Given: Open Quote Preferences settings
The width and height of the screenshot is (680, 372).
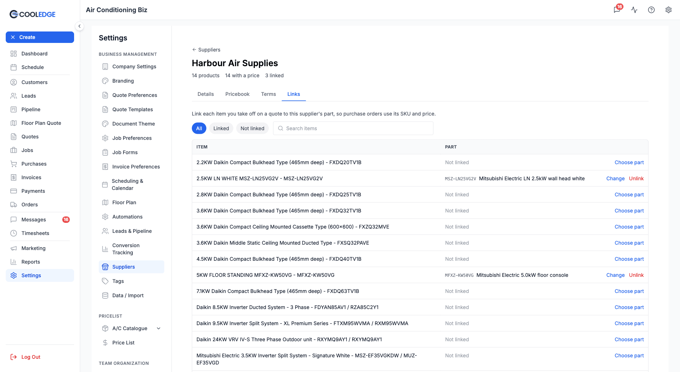Looking at the screenshot, I should tap(131, 95).
